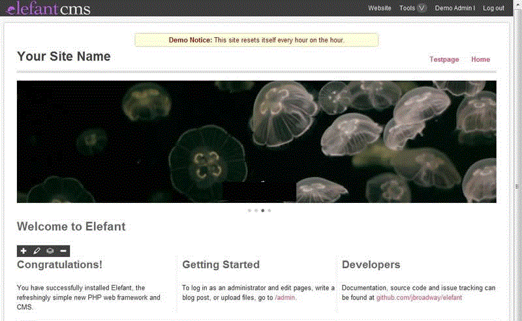Click the delete (minus) icon in edit toolbar
The image size is (522, 321).
point(63,251)
